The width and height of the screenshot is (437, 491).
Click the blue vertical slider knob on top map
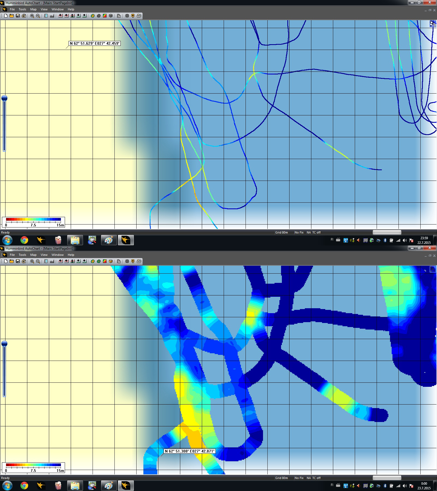(x=4, y=98)
